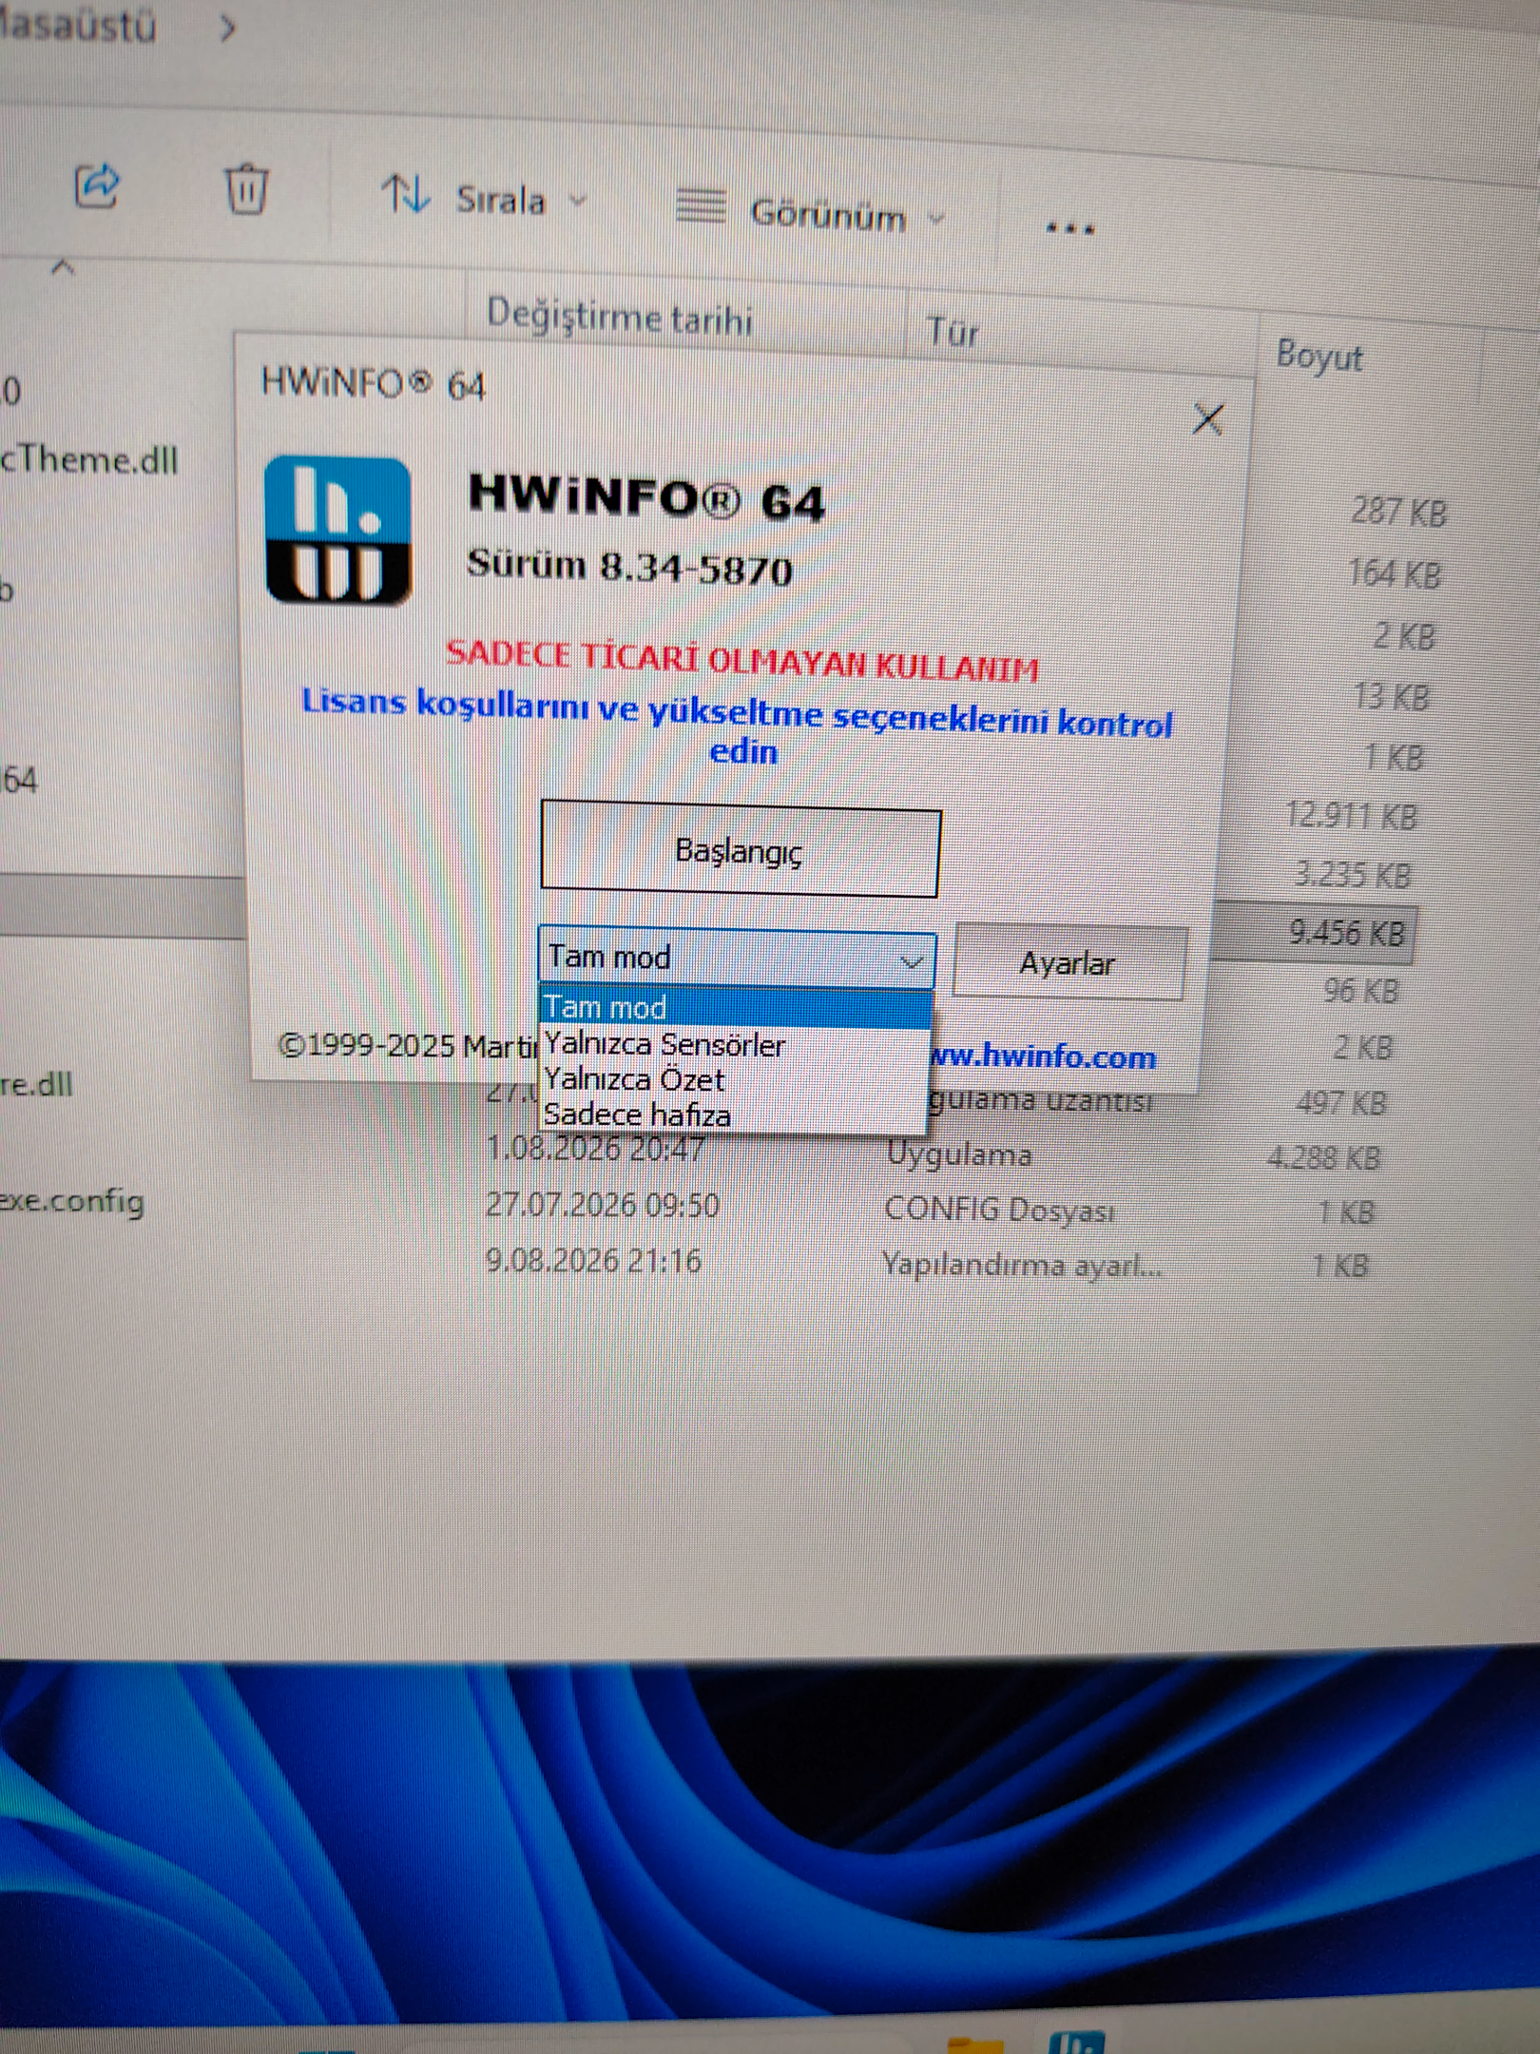Close the HWiNFO 64 dialog
1540x2054 pixels.
pyautogui.click(x=1207, y=418)
